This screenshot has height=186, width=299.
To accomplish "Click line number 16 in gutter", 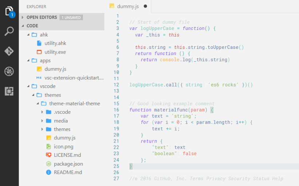I will tap(116, 110).
